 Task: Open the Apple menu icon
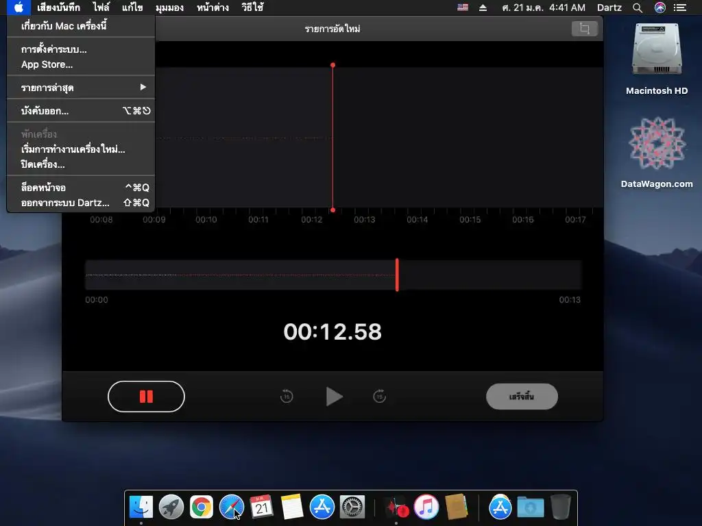coord(19,8)
